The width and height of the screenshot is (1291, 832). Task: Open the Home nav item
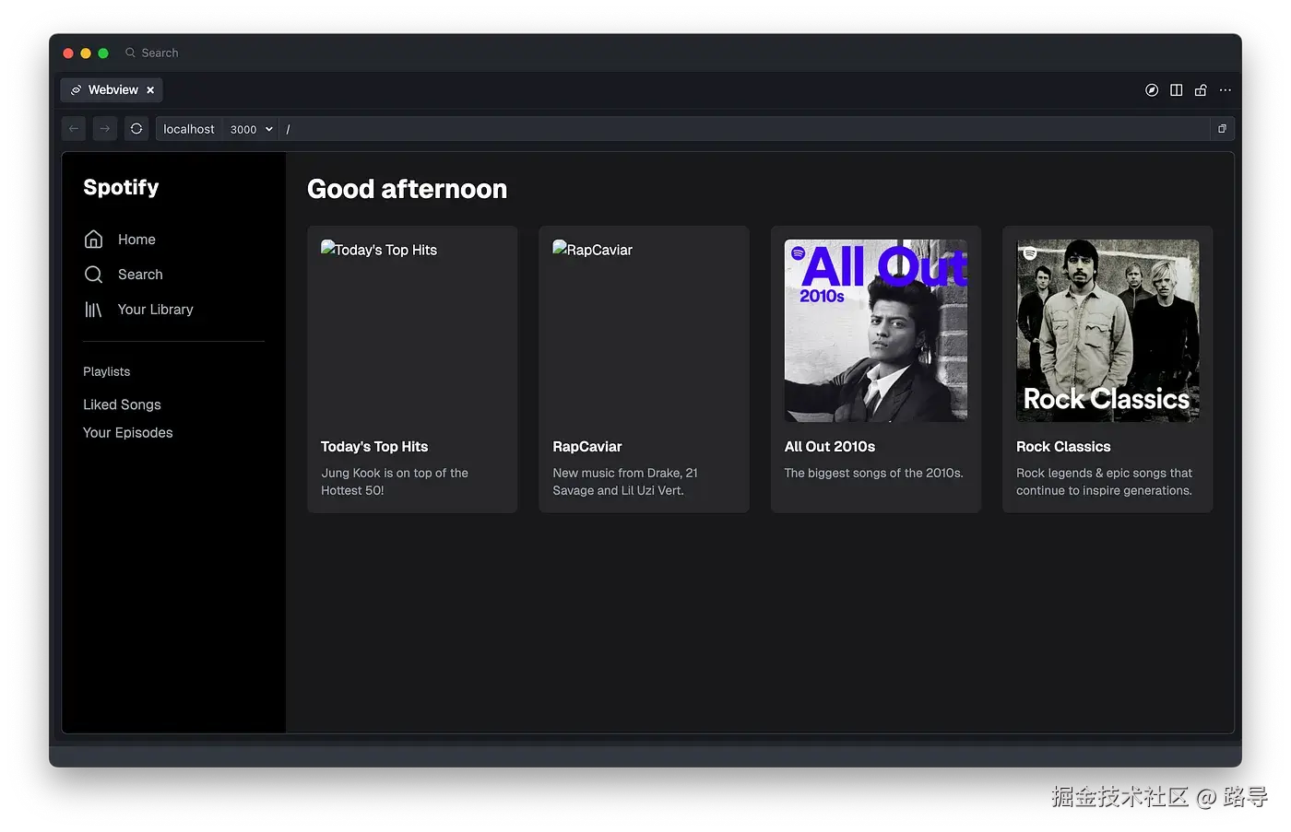[x=136, y=240]
